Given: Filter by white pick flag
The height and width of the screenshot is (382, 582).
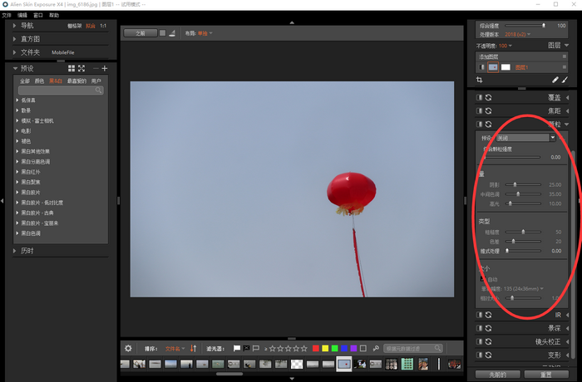Looking at the screenshot, I should tap(237, 349).
